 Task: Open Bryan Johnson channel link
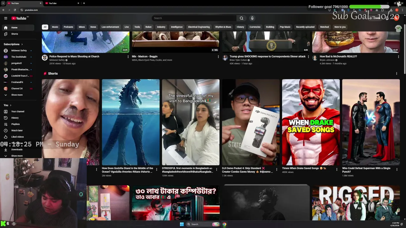pos(327,60)
